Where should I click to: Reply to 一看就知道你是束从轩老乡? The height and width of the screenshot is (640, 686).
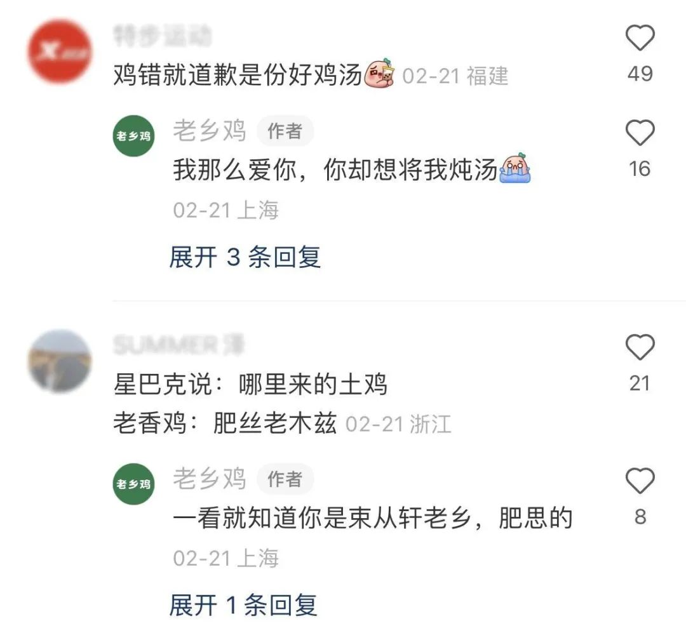click(373, 518)
